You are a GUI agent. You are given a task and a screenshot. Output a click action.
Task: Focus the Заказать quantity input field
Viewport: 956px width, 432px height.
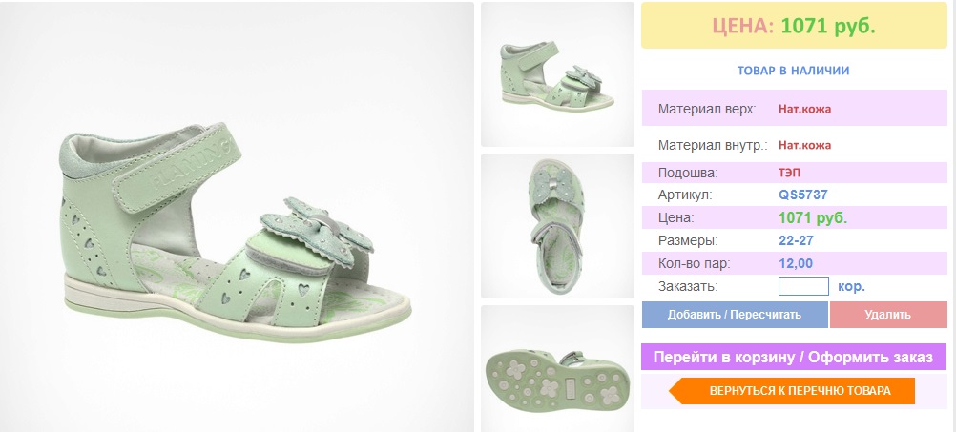(x=803, y=286)
